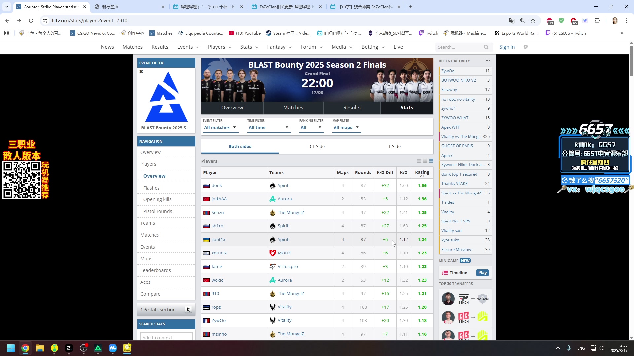This screenshot has width=634, height=356.
Task: Open the Ranking Filter All dropdown
Action: pyautogui.click(x=311, y=128)
